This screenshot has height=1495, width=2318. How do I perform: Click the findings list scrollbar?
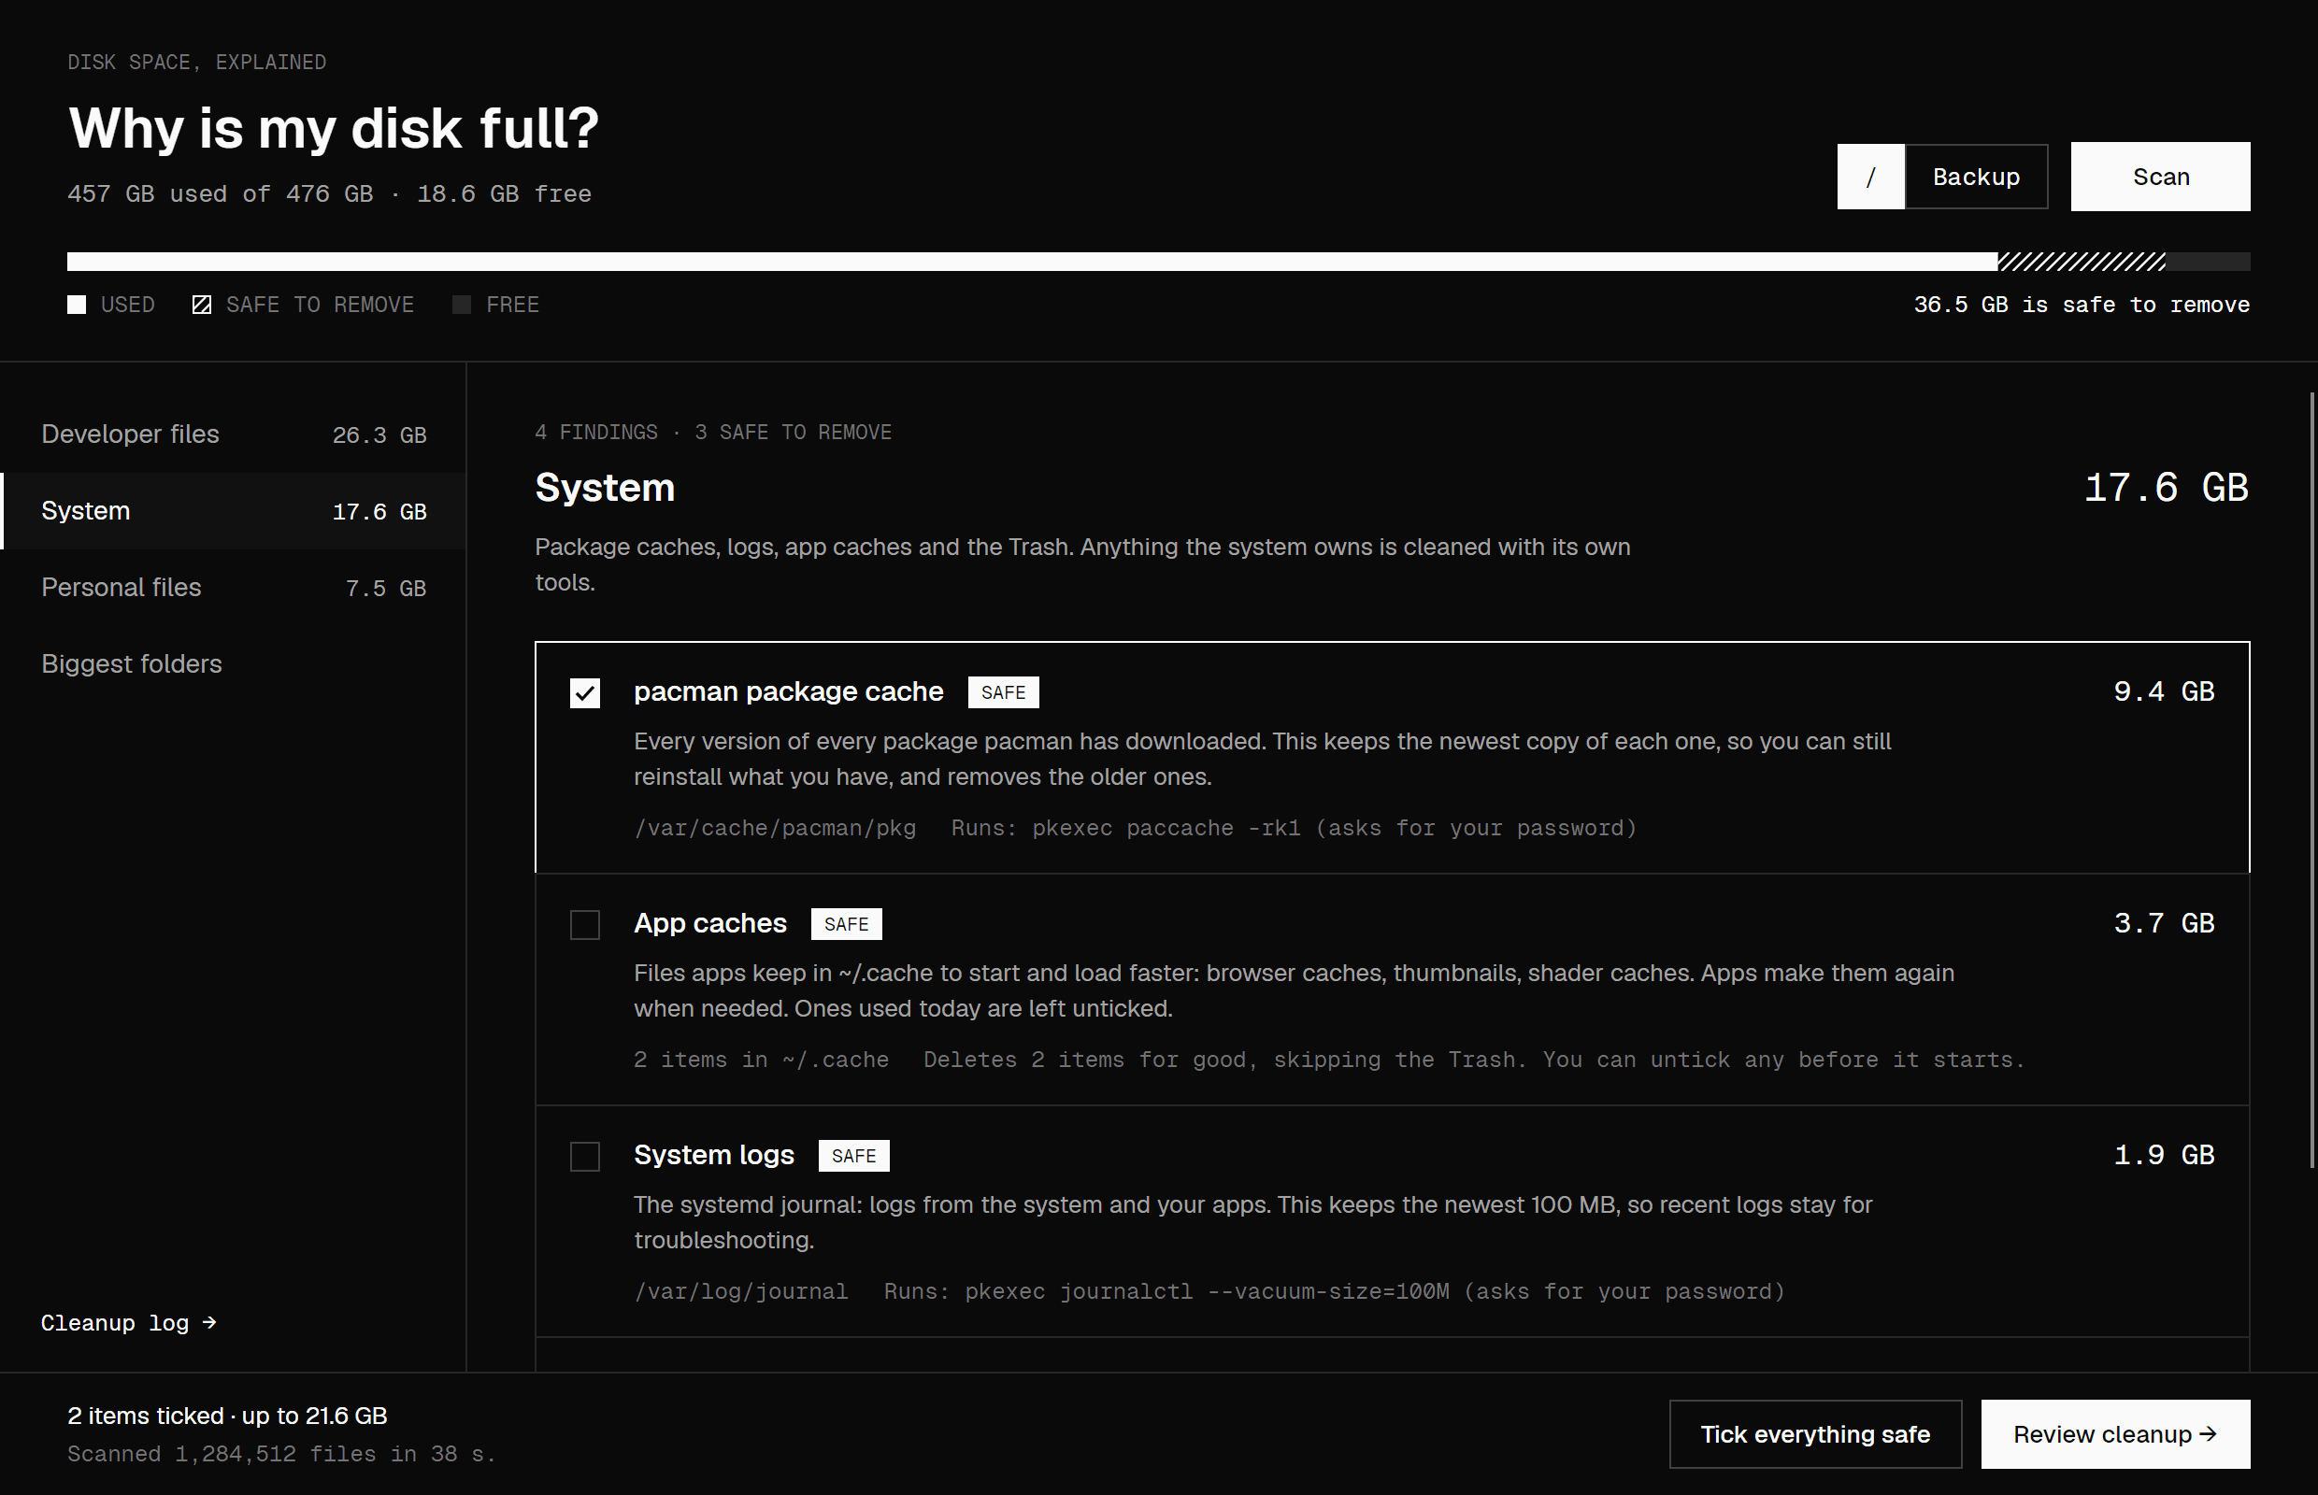(x=2311, y=779)
